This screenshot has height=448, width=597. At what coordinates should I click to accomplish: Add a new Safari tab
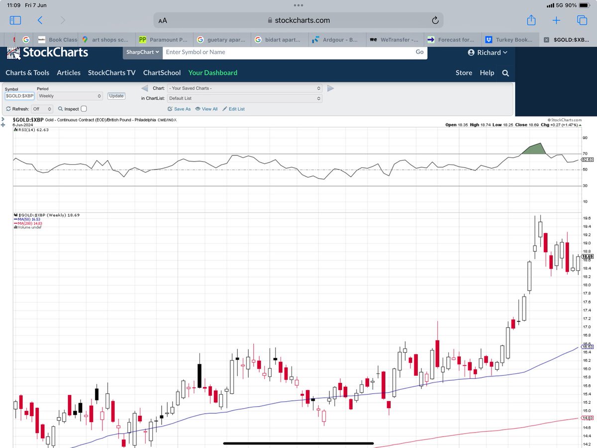pyautogui.click(x=556, y=20)
